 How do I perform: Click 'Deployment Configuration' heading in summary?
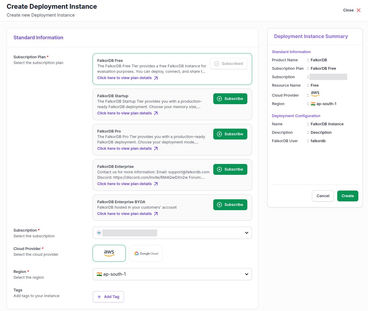pos(296,116)
